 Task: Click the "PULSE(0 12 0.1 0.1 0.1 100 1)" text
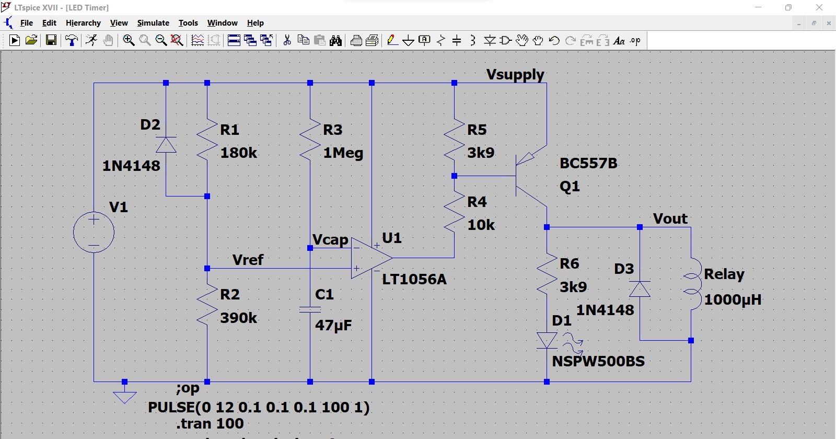click(259, 407)
